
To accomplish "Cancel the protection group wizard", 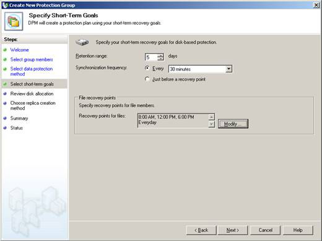I will (x=266, y=230).
